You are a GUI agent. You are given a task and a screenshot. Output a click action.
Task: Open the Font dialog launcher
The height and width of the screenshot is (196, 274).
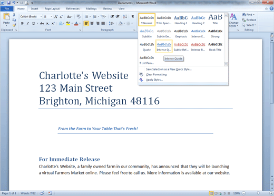coord(80,30)
